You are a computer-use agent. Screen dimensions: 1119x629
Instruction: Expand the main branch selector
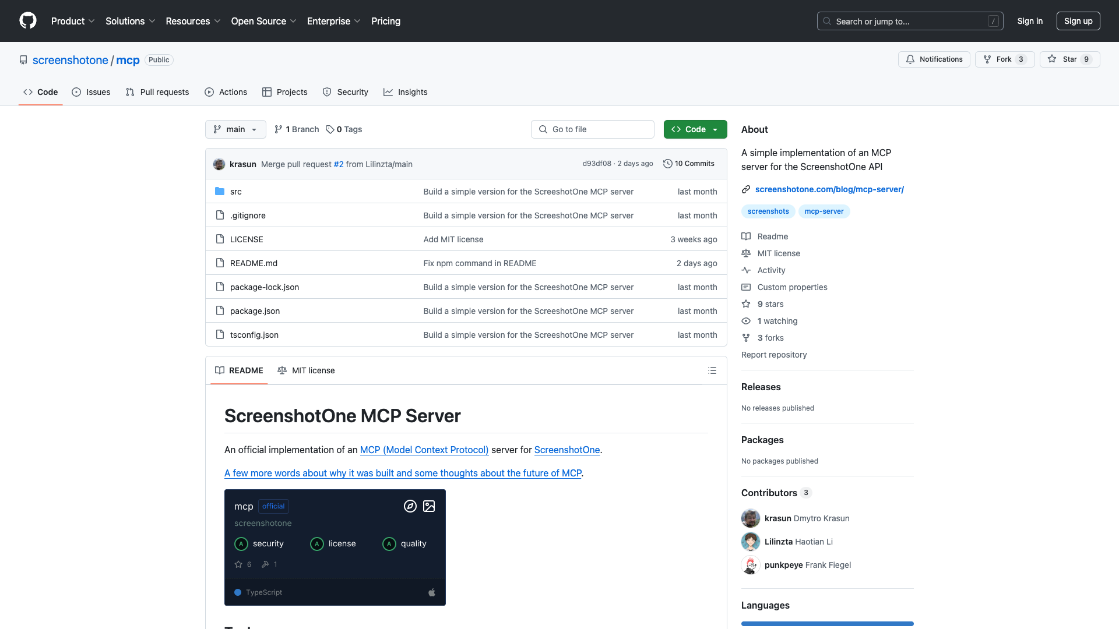(x=235, y=129)
